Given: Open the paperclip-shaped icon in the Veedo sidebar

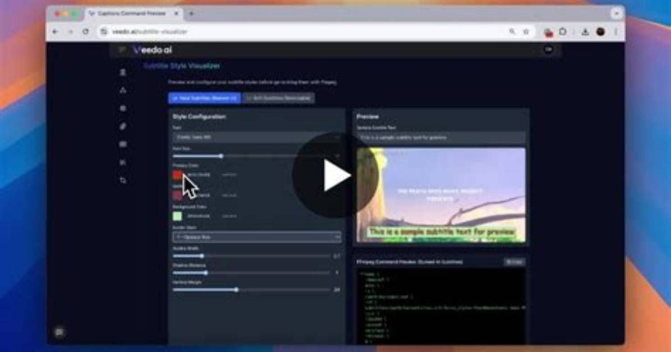Looking at the screenshot, I should click(x=123, y=126).
